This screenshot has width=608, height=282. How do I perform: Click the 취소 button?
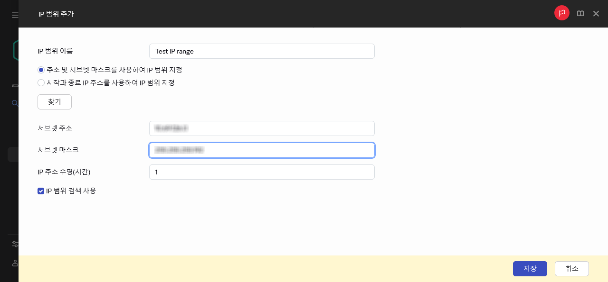(x=572, y=269)
